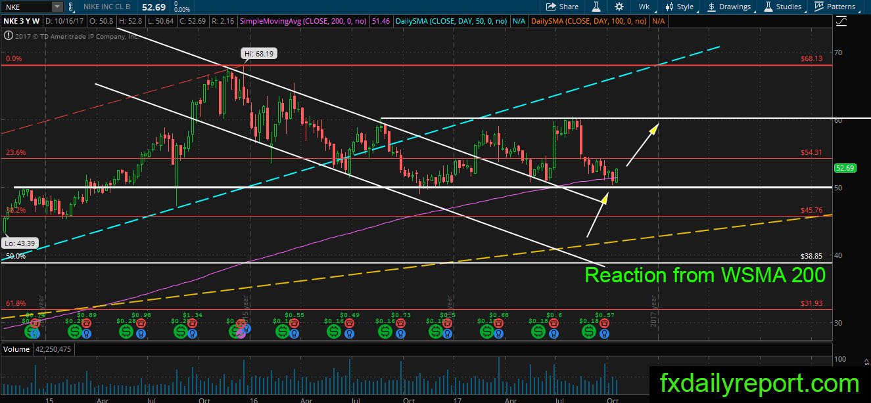Image resolution: width=871 pixels, height=403 pixels.
Task: Click the $0.73 earnings phone icon
Action: 401,323
